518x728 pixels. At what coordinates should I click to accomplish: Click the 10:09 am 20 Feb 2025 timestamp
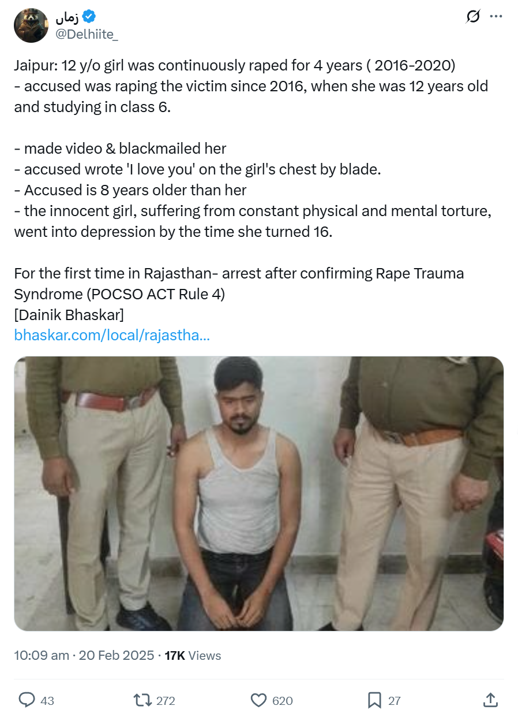click(x=84, y=655)
